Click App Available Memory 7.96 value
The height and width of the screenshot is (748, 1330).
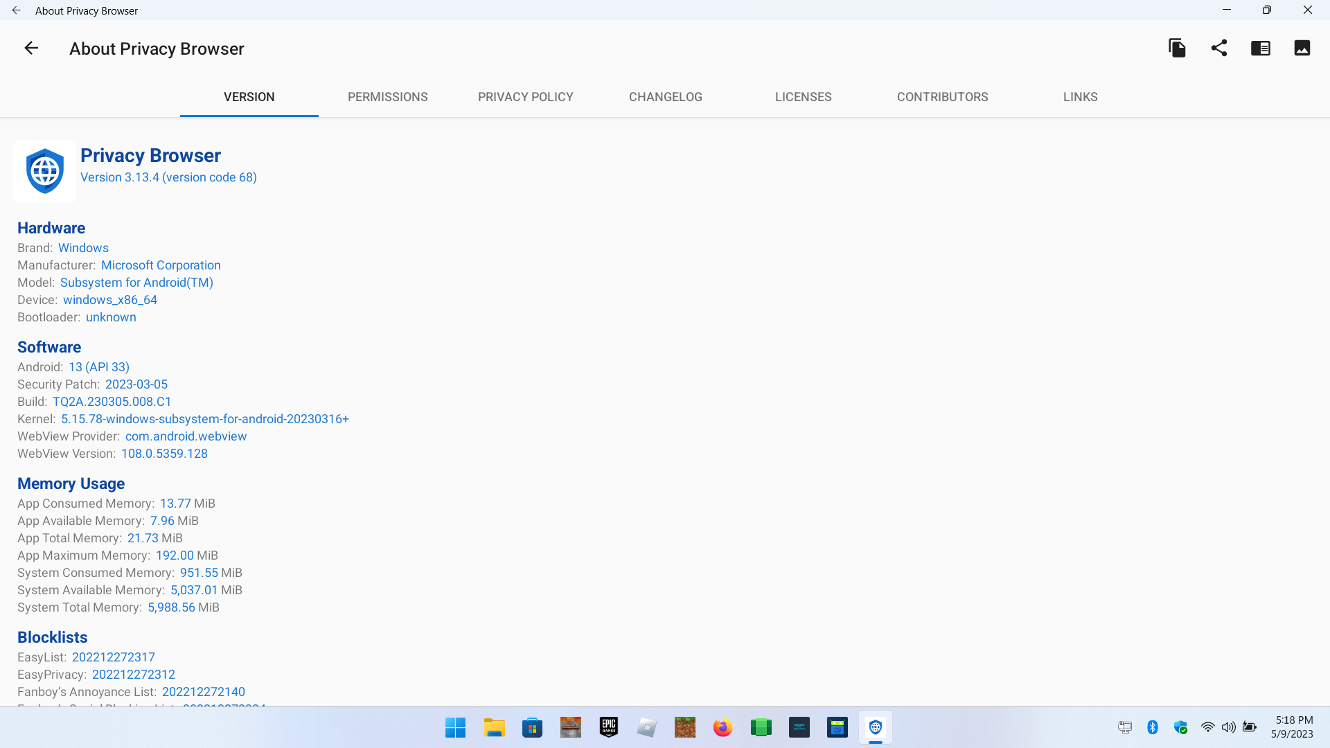point(162,521)
